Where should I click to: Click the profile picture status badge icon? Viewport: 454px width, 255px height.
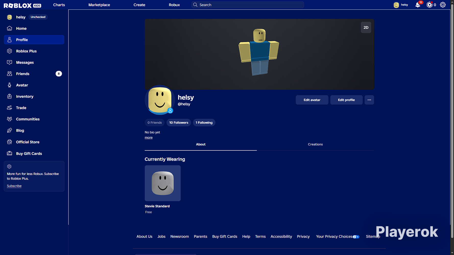(x=170, y=111)
